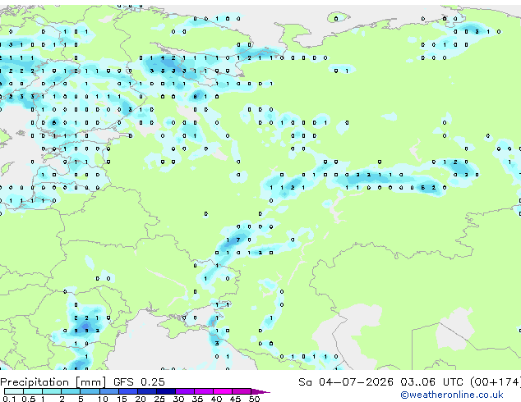Click the '45' legend scale label

point(235,399)
